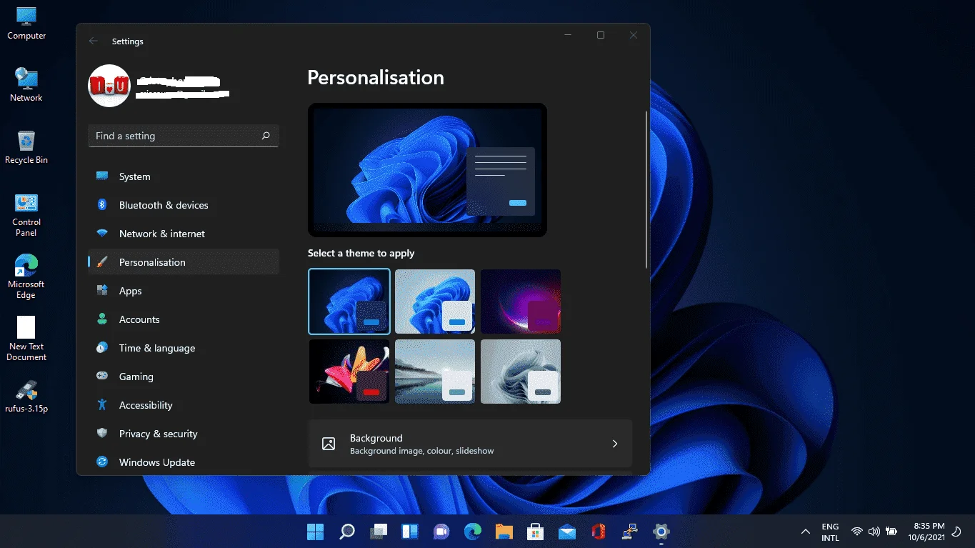Screen dimensions: 975x548
Task: Select the New Text Document file
Action: point(26,339)
